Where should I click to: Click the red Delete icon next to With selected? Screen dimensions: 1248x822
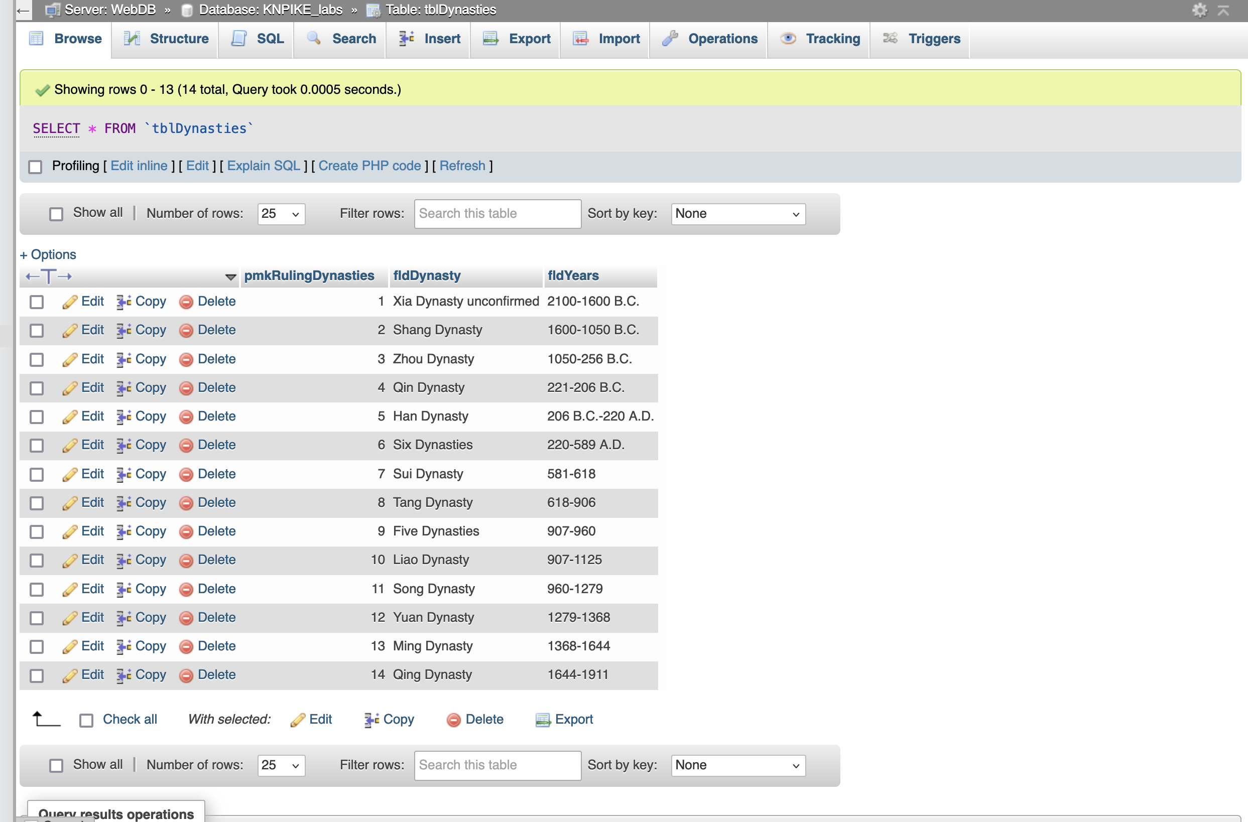click(454, 720)
